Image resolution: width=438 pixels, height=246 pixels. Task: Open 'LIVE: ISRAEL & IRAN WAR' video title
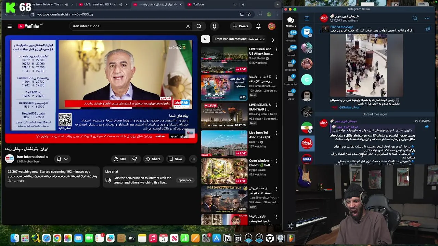click(260, 107)
